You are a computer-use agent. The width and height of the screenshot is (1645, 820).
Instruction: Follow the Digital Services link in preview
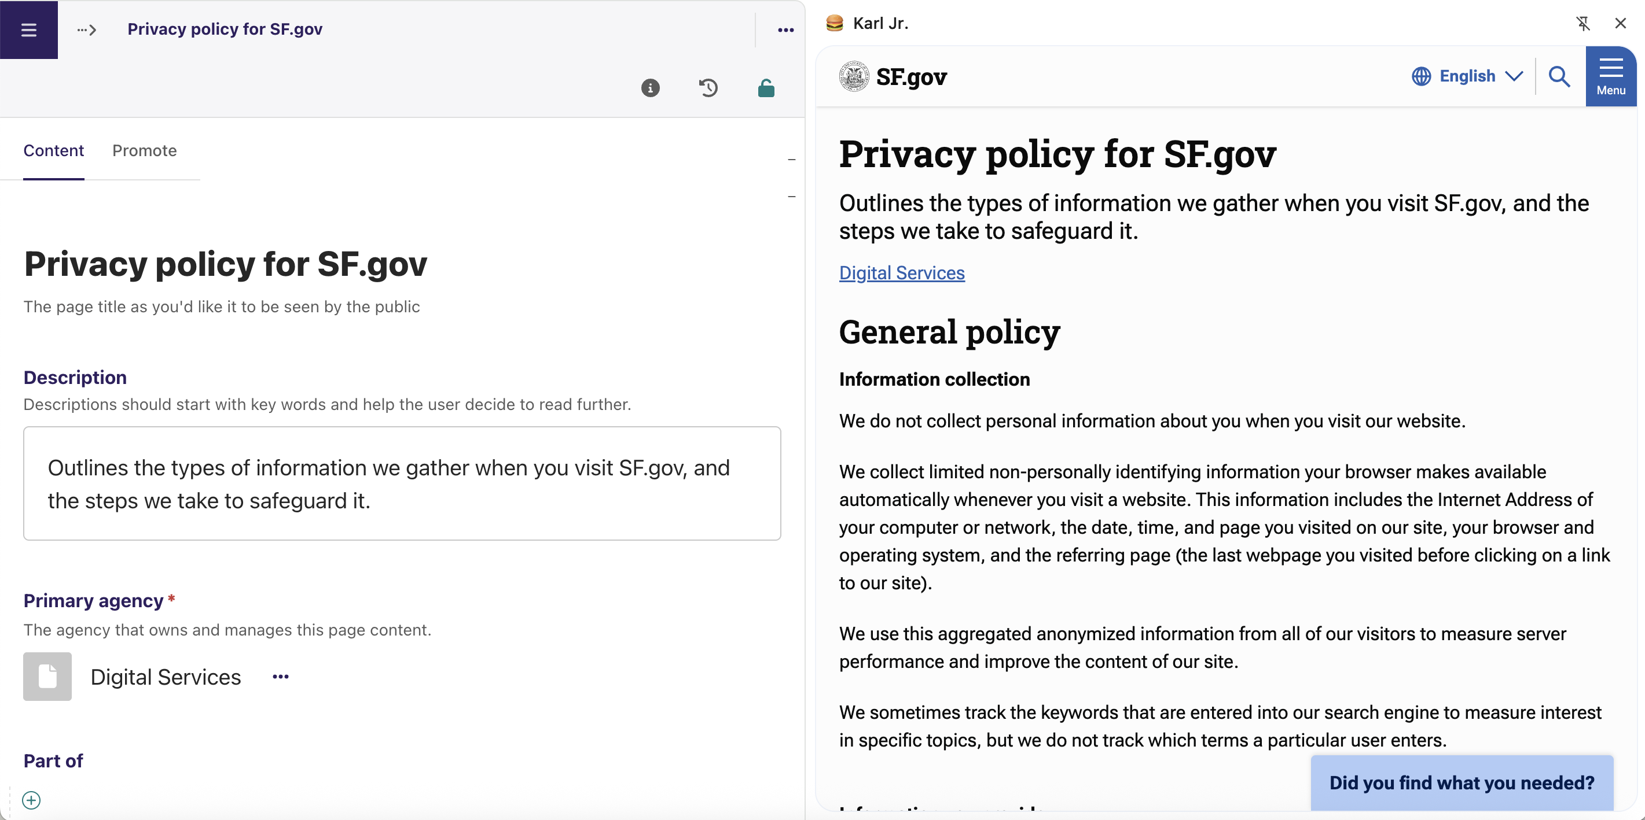[x=901, y=273]
